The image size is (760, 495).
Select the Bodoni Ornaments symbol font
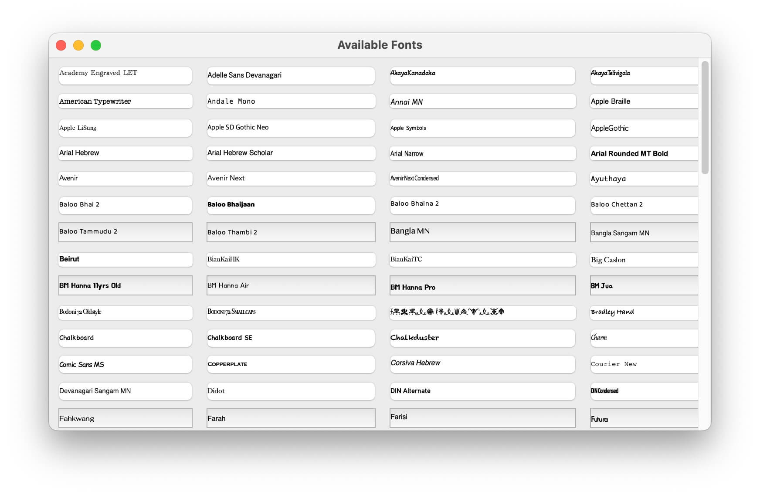coord(482,312)
